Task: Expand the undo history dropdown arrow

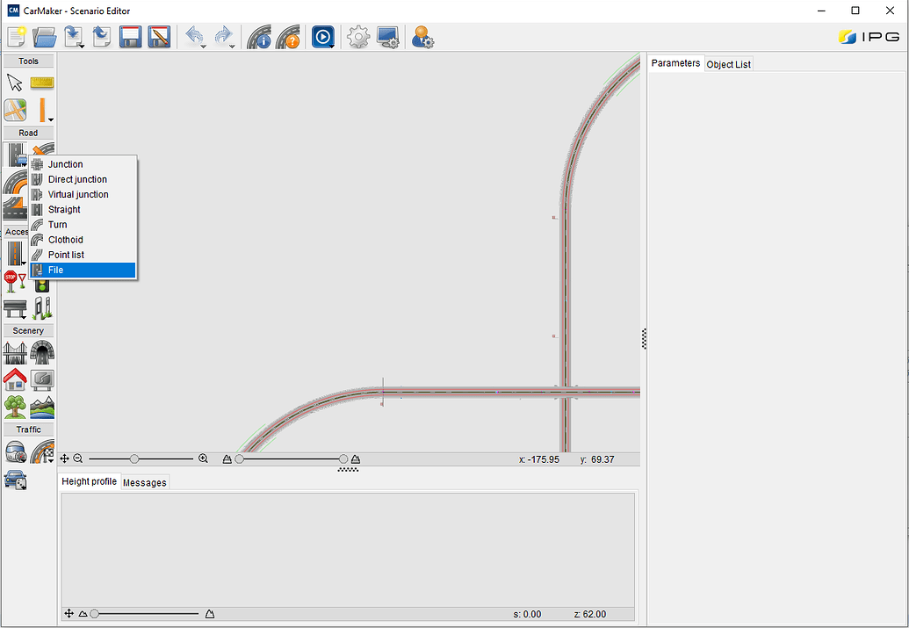Action: point(204,46)
